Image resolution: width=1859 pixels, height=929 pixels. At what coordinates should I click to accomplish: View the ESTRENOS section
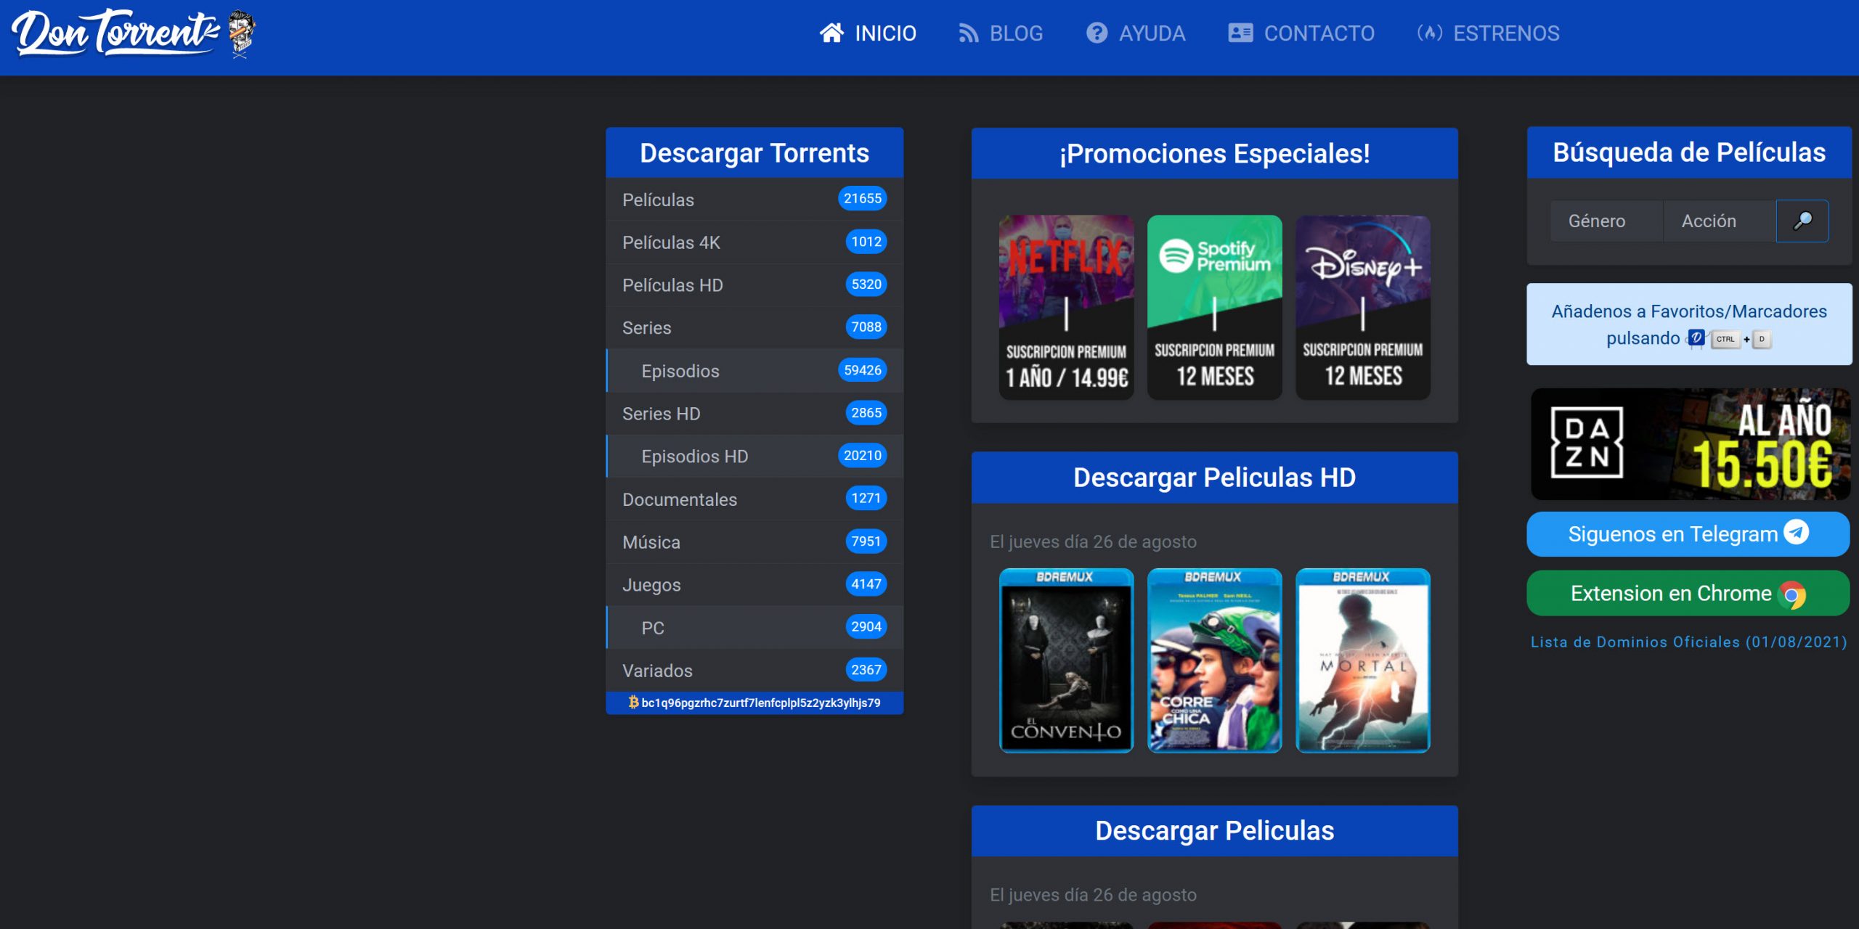point(1488,33)
